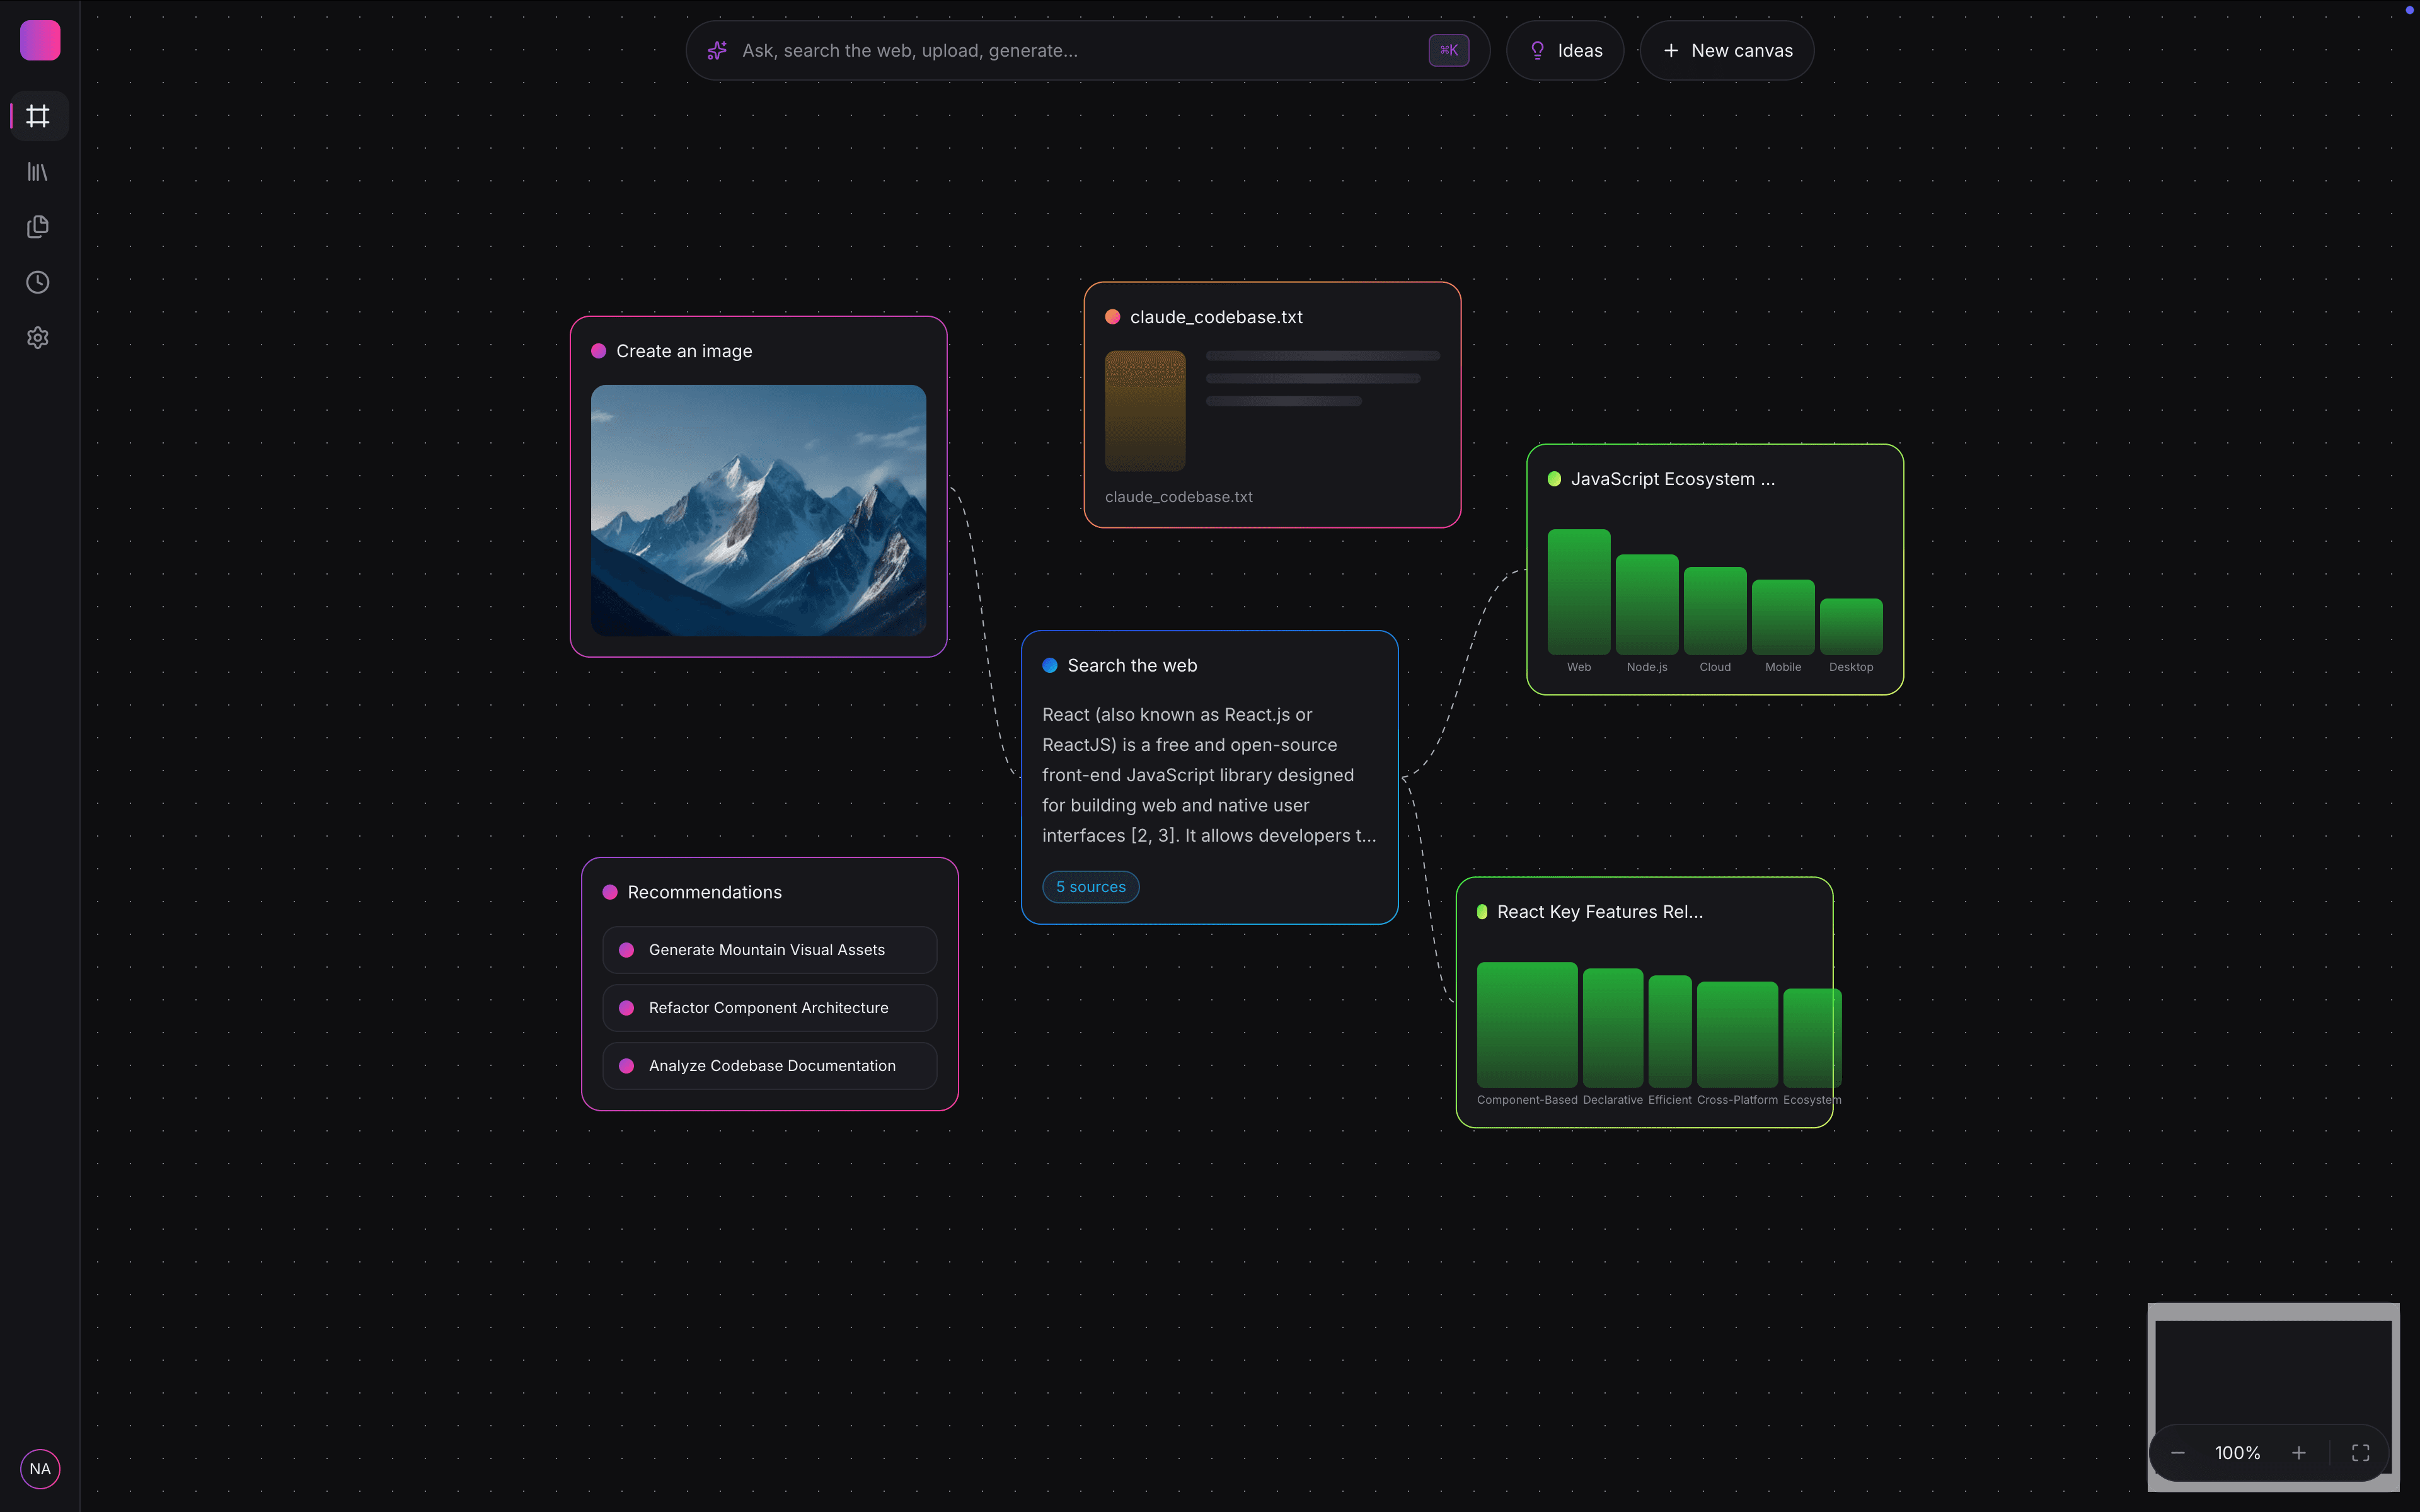This screenshot has height=1512, width=2420.
Task: Click the claude_codebase.txt caption below preview
Action: [x=1179, y=497]
